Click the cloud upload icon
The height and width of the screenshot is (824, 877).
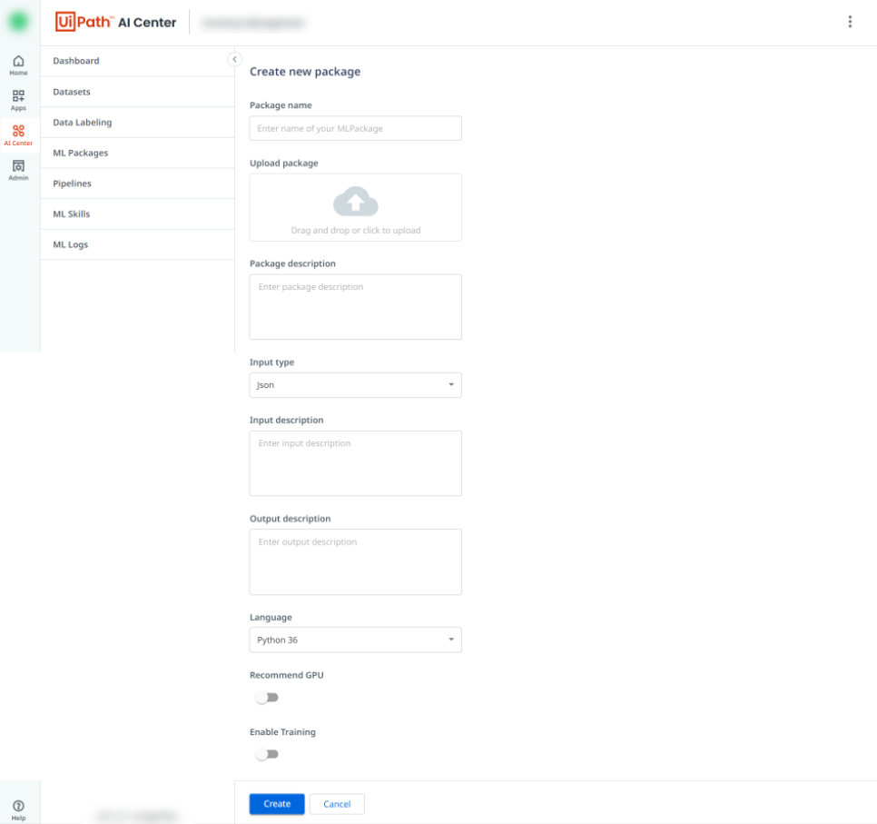coord(356,202)
